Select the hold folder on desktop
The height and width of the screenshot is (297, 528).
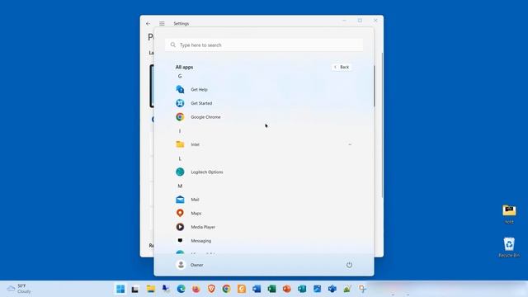click(509, 214)
